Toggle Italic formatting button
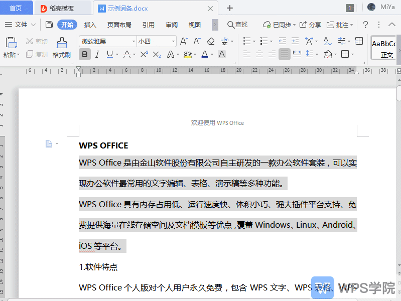The image size is (401, 301). tap(97, 54)
